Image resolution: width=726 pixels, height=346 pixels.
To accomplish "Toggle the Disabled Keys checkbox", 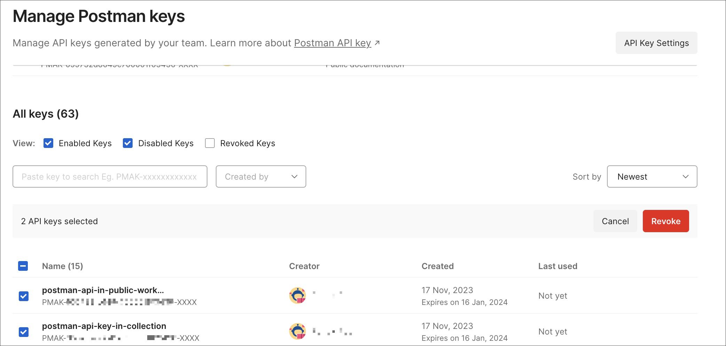I will click(128, 143).
